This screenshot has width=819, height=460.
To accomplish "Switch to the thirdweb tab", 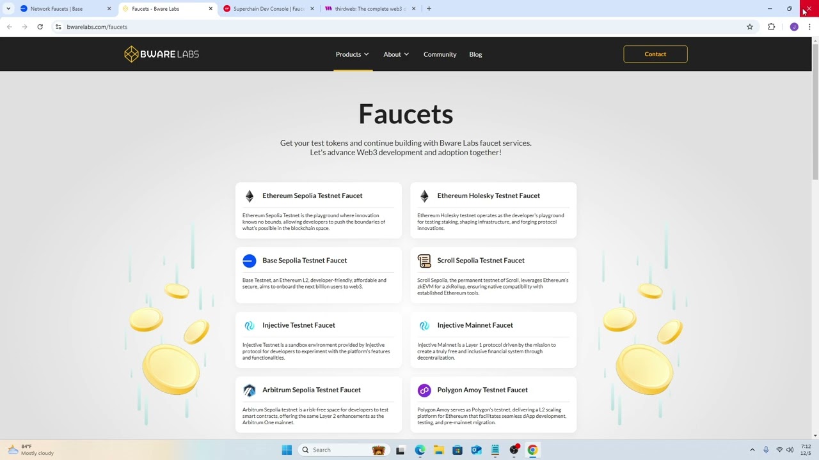I will point(370,9).
